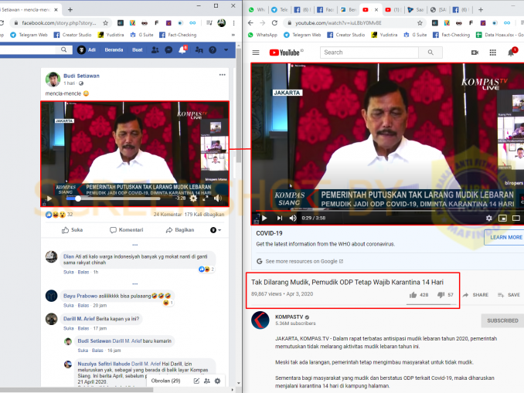Go to Beranda in Facebook bar

point(114,49)
